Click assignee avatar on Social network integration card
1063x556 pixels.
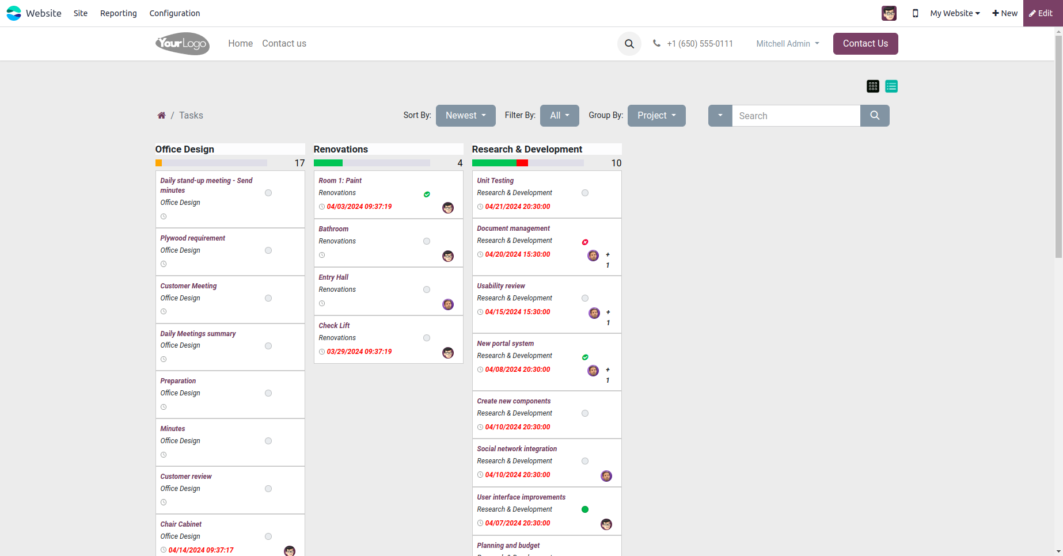(x=606, y=476)
